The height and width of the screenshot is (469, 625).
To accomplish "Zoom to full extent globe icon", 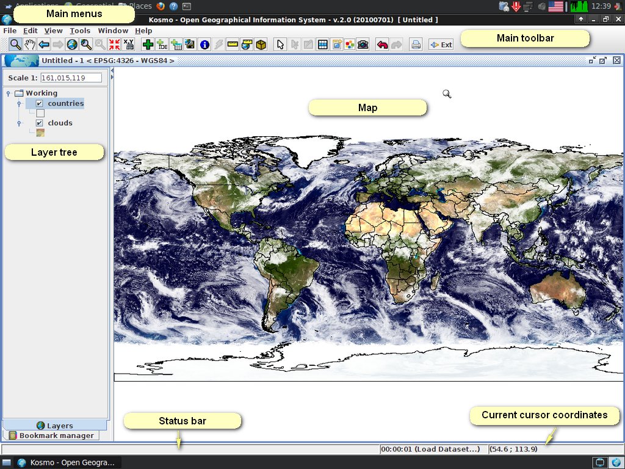I will pos(72,44).
